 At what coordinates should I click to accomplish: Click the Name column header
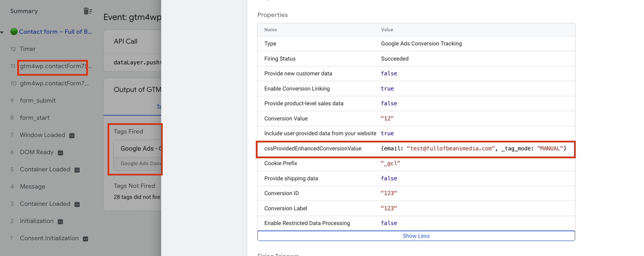270,30
